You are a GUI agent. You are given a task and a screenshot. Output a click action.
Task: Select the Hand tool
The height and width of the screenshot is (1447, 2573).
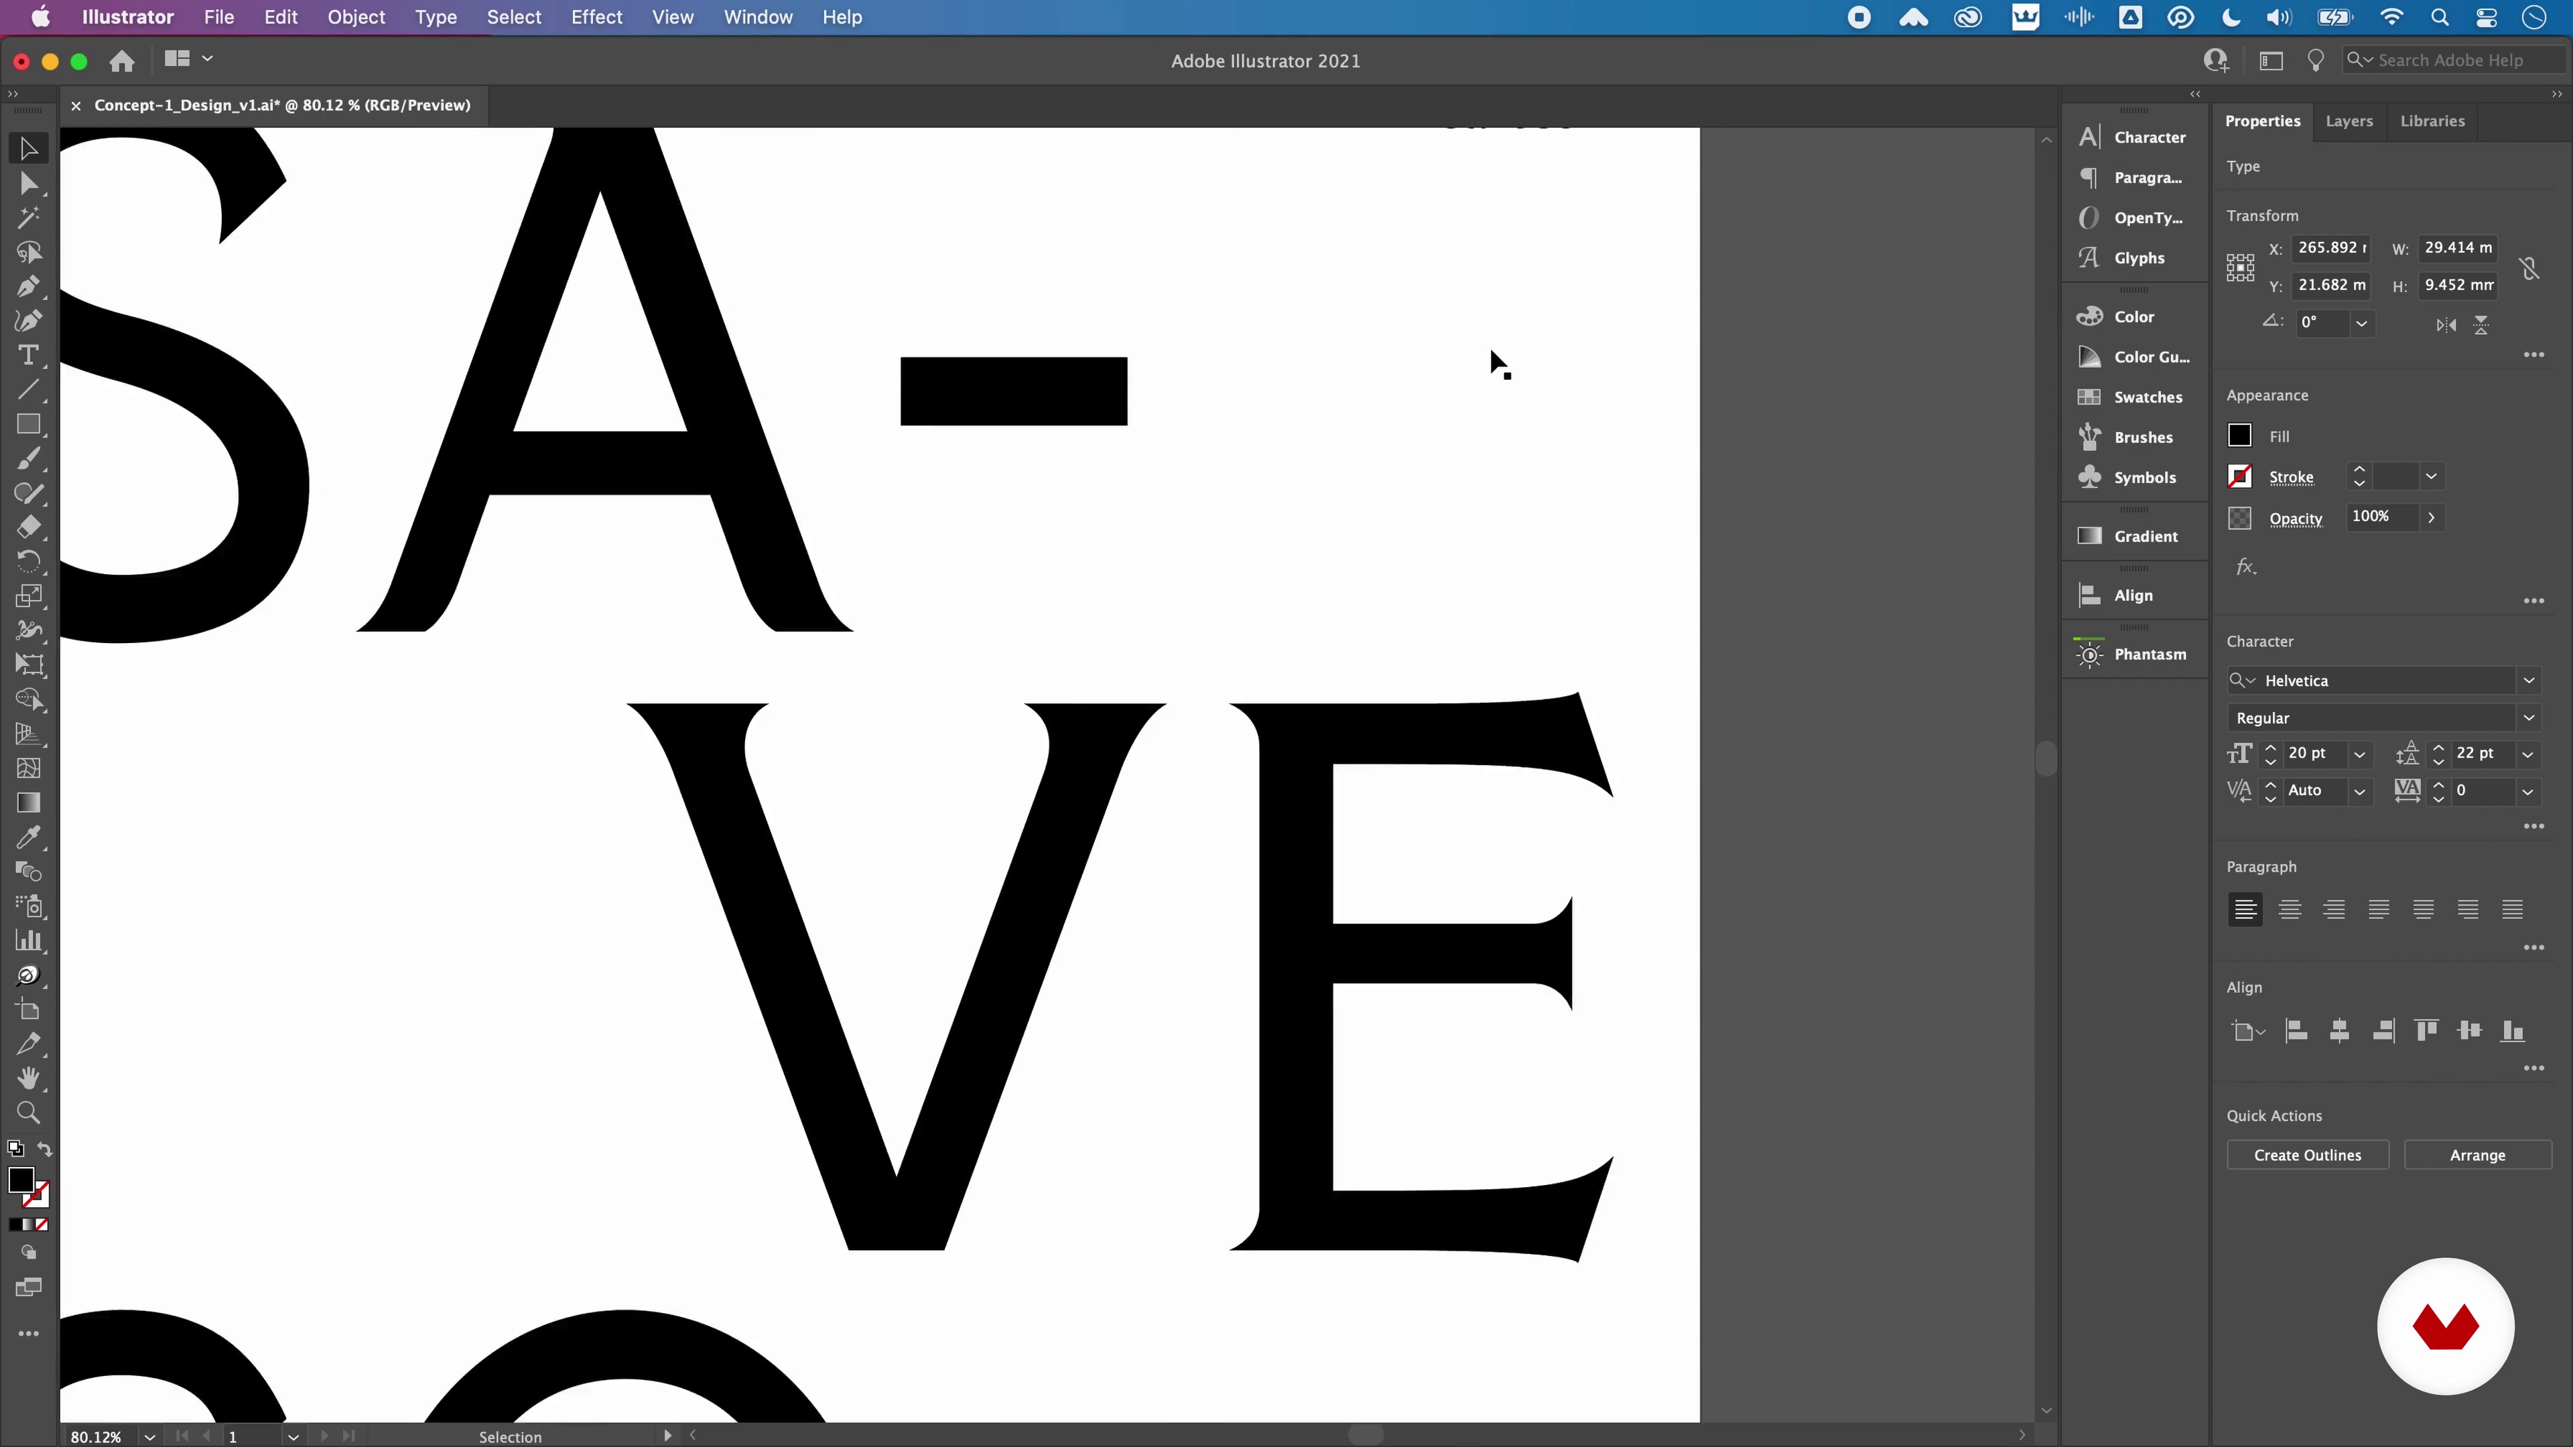pos(28,1079)
